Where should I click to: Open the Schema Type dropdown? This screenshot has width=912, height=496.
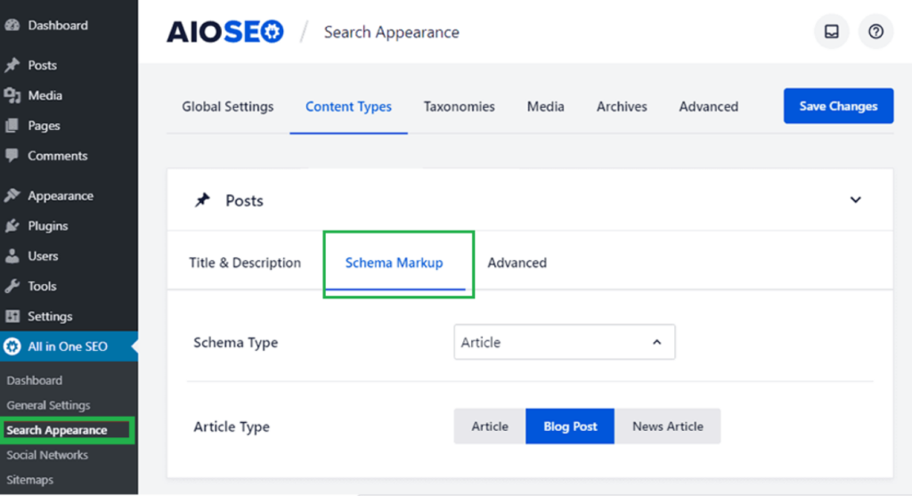(x=564, y=342)
